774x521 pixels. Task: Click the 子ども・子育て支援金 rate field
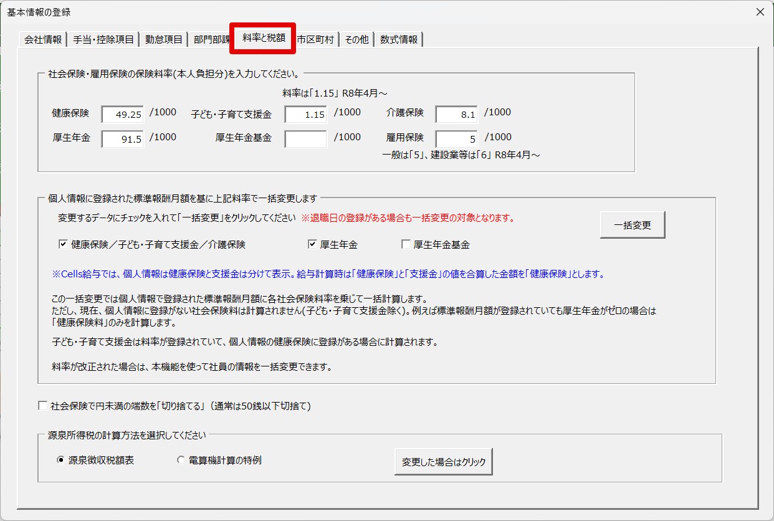[305, 115]
